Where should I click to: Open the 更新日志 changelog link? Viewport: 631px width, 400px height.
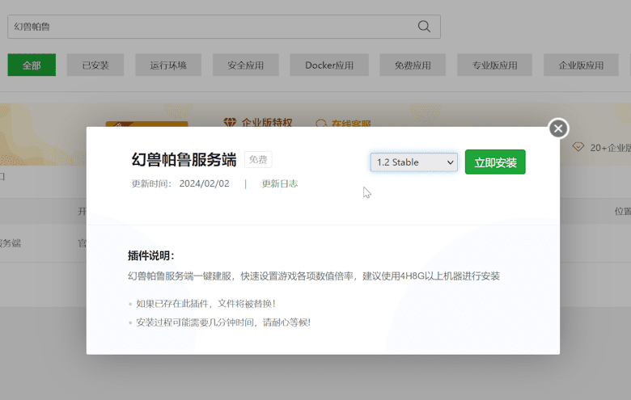[x=279, y=183]
